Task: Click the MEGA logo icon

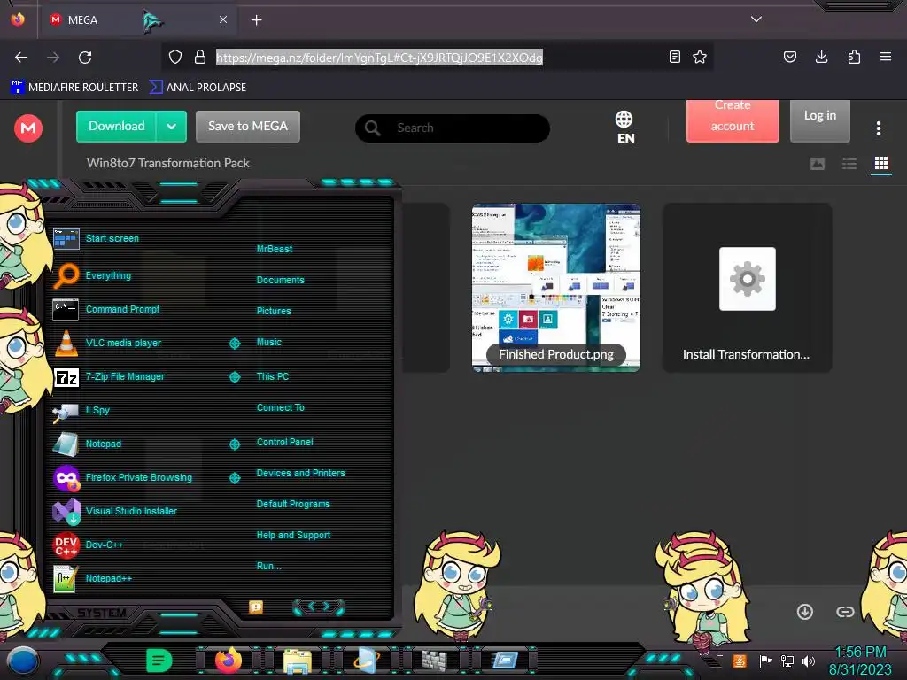Action: [28, 127]
